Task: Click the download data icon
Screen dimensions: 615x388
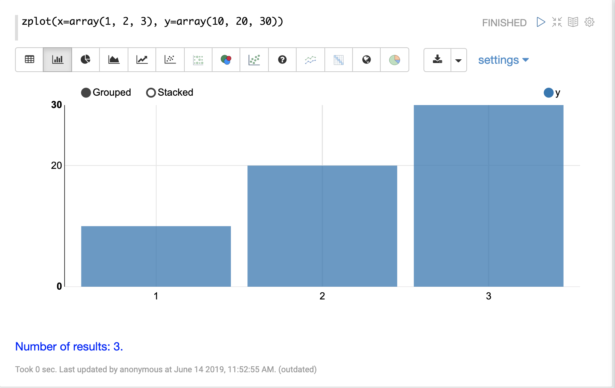Action: tap(437, 60)
